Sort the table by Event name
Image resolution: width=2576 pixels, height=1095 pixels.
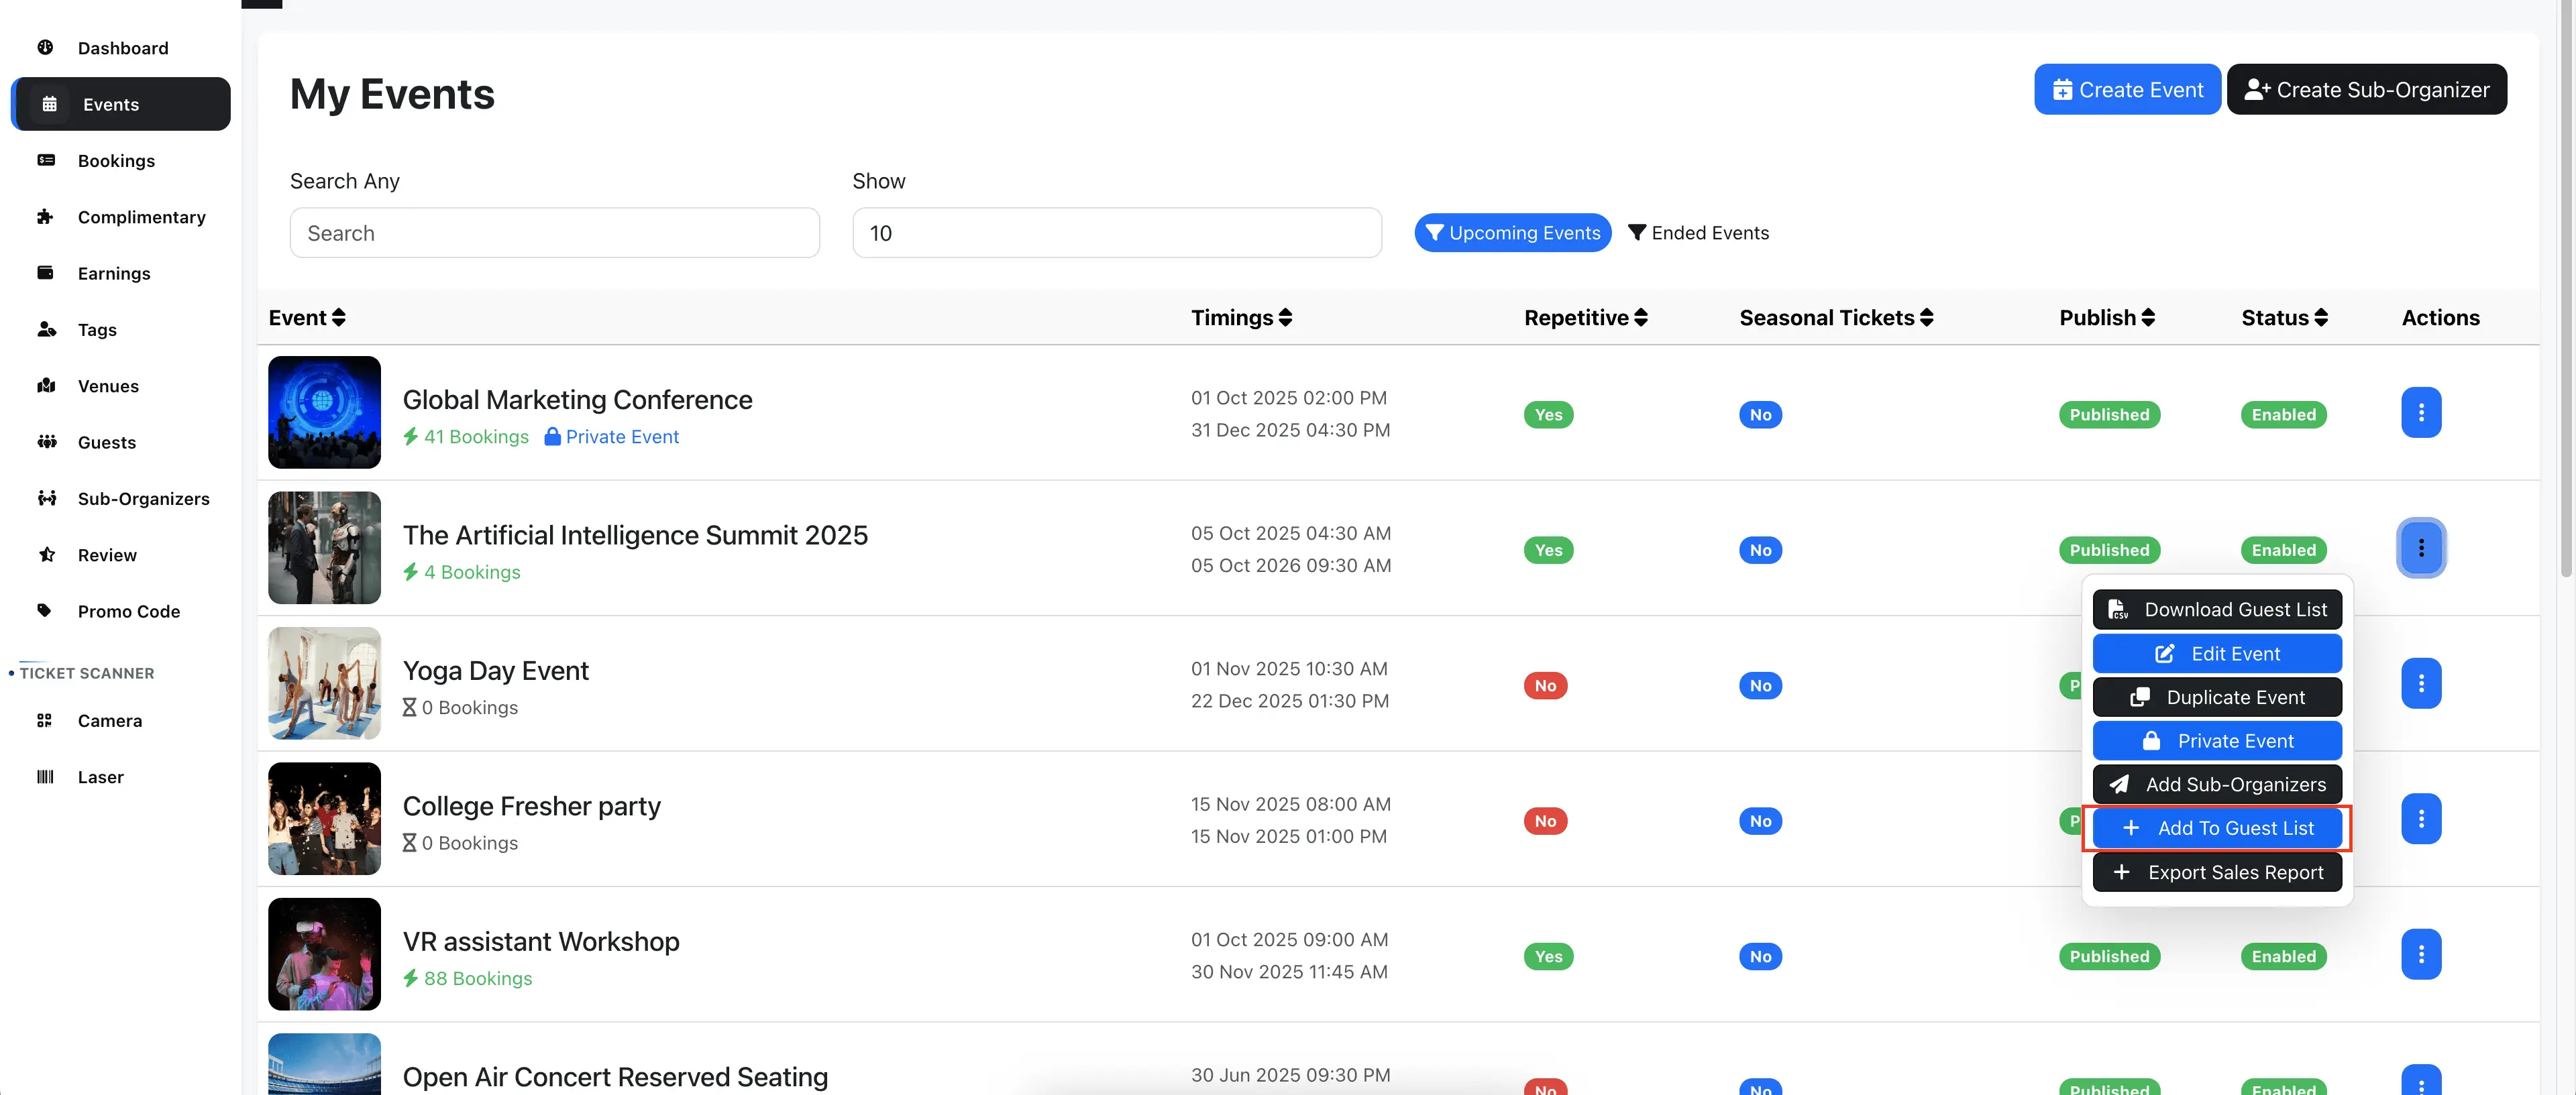click(x=307, y=317)
